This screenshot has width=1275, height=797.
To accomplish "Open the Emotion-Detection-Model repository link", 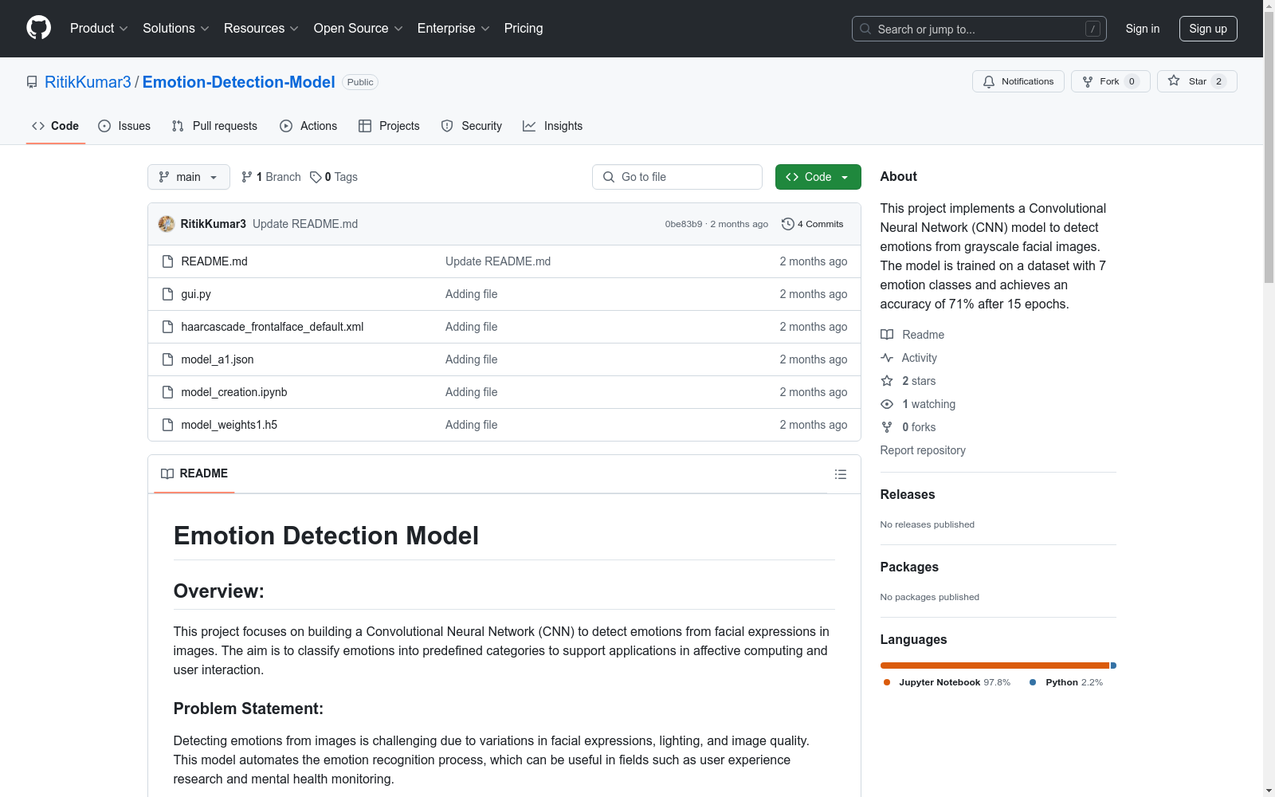I will coord(238,82).
